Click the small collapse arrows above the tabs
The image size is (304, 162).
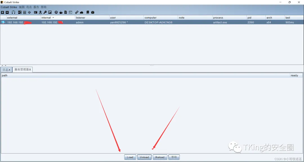coord(4,65)
